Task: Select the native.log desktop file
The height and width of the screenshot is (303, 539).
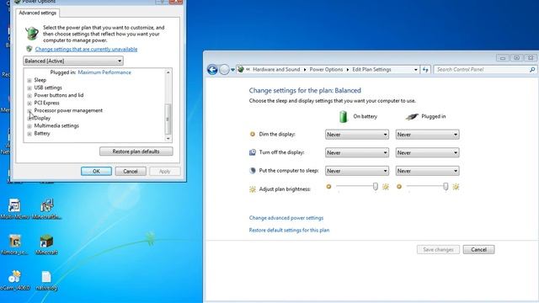Action: pos(46,280)
